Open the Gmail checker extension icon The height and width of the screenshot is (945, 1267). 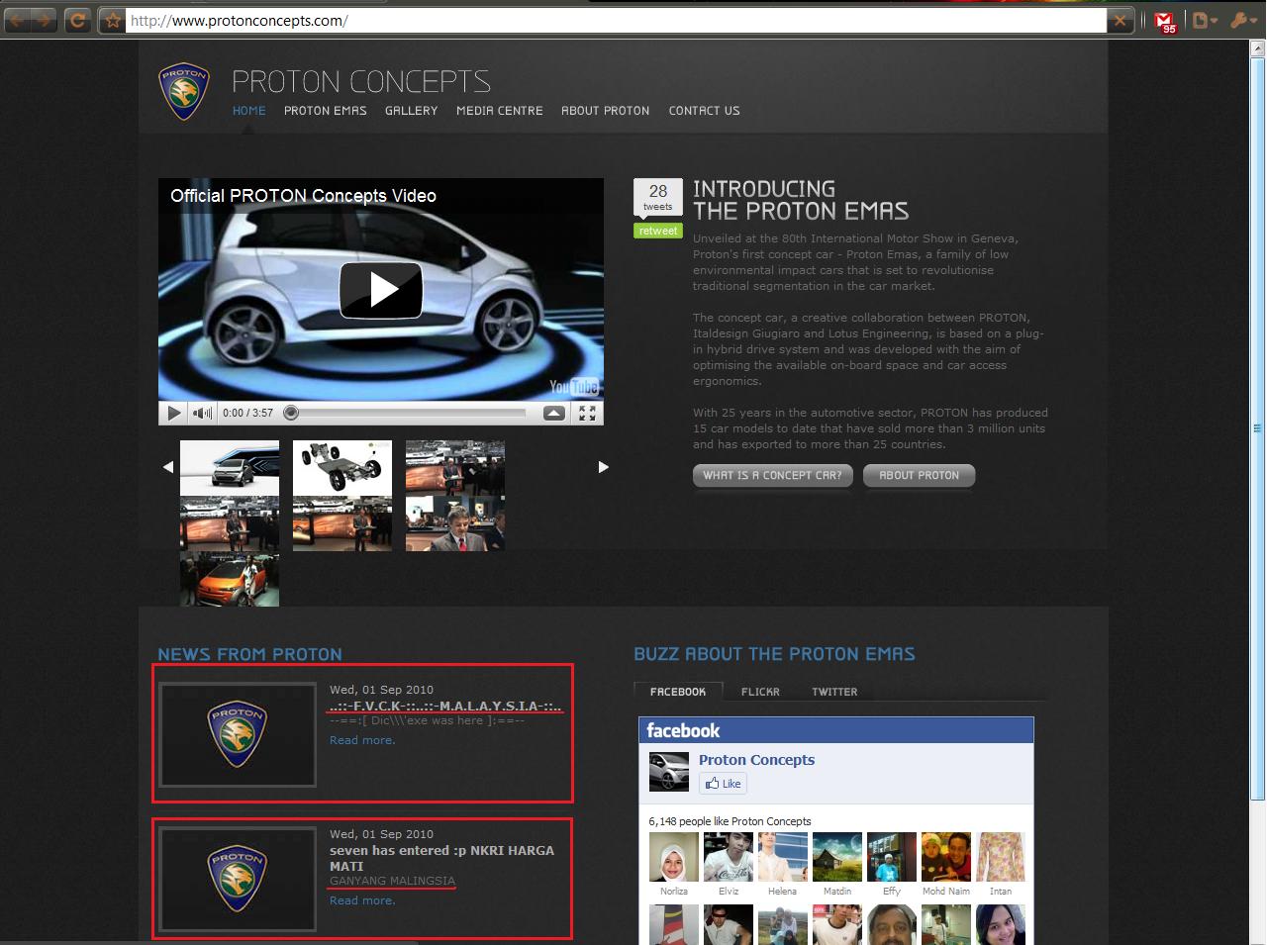[1164, 21]
